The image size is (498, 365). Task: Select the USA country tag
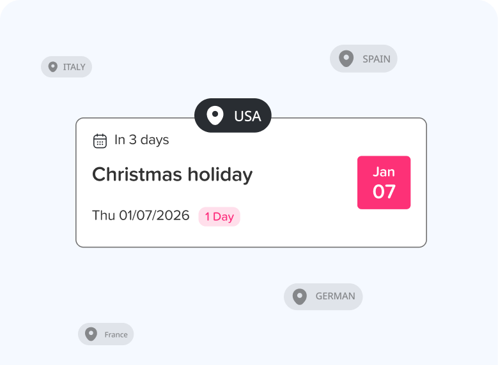click(x=233, y=116)
